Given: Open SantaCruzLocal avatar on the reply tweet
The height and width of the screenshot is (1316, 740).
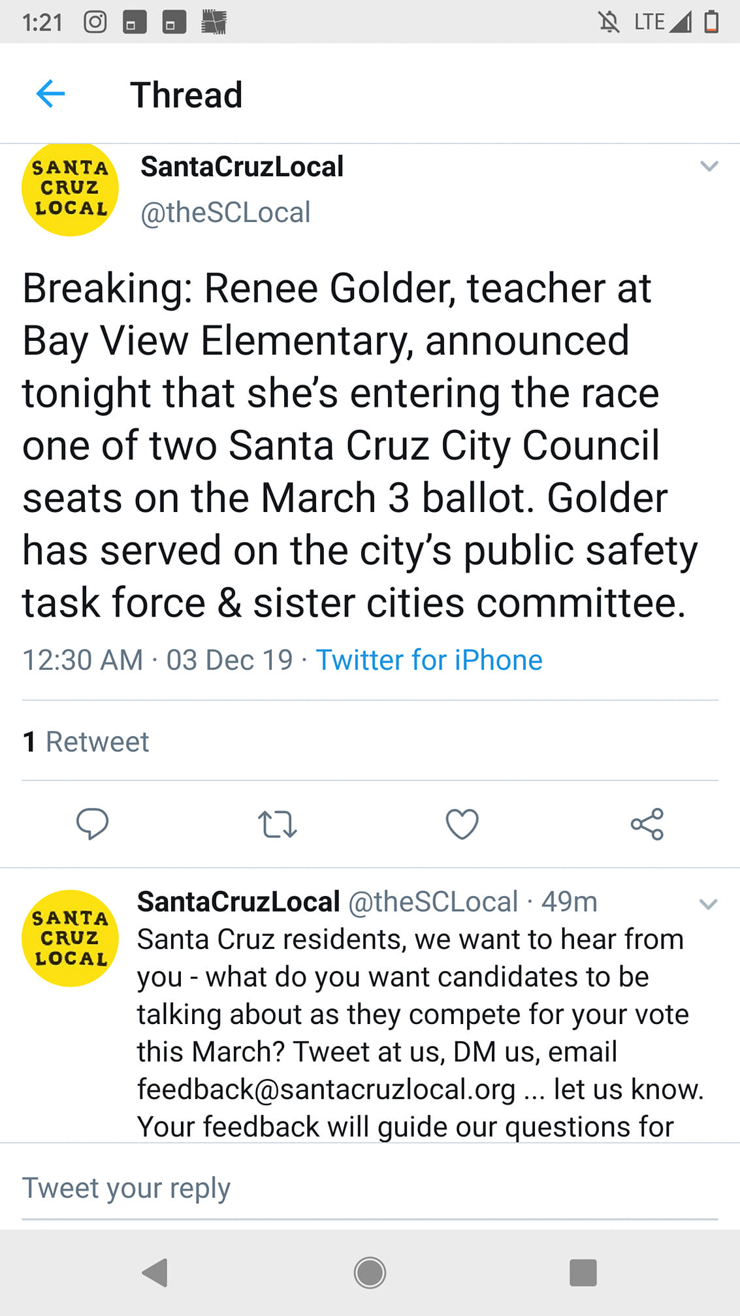Looking at the screenshot, I should coord(70,938).
